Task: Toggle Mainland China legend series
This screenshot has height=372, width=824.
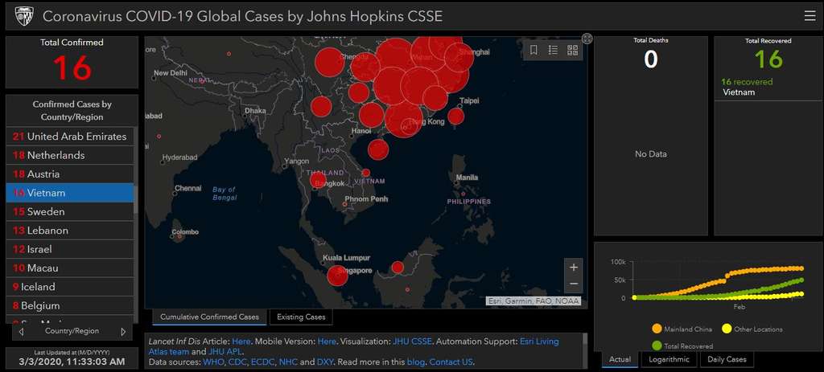Action: (683, 329)
